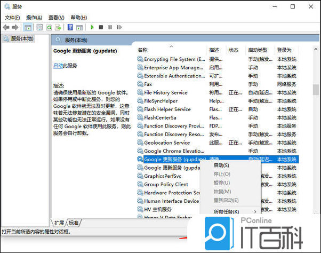Screen dimensions: 321x253
Task: Open the Help question-mark toolbar icon
Action: pos(70,27)
